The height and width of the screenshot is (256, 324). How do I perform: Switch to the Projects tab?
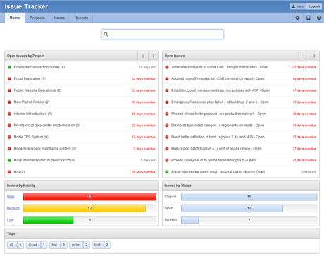(x=37, y=18)
